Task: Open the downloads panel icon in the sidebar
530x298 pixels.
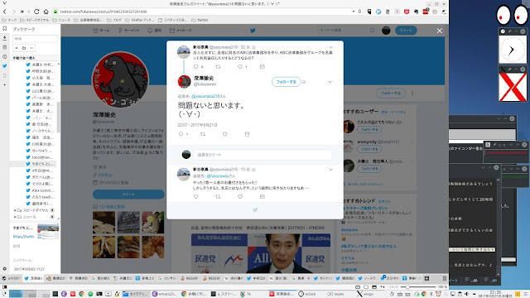Action: pyautogui.click(x=4, y=38)
